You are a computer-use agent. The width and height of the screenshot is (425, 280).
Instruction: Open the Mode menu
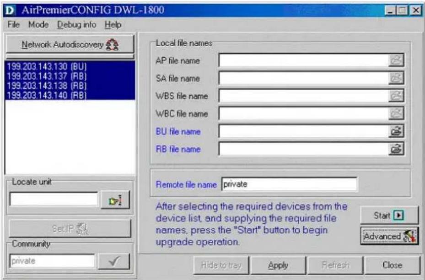pos(38,25)
